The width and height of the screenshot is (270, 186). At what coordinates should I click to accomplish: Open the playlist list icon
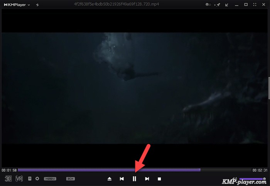30,179
